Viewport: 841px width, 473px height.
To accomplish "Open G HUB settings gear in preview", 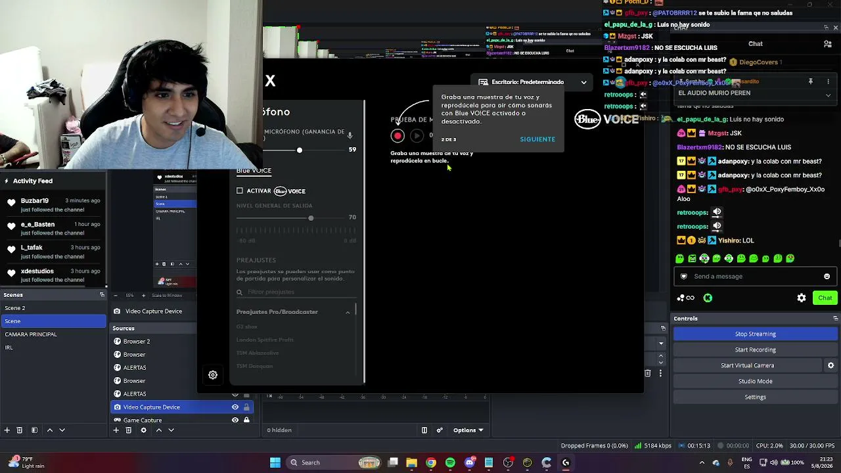I will [x=213, y=375].
